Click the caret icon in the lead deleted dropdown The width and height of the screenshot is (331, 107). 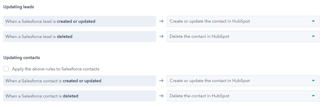[x=313, y=36]
